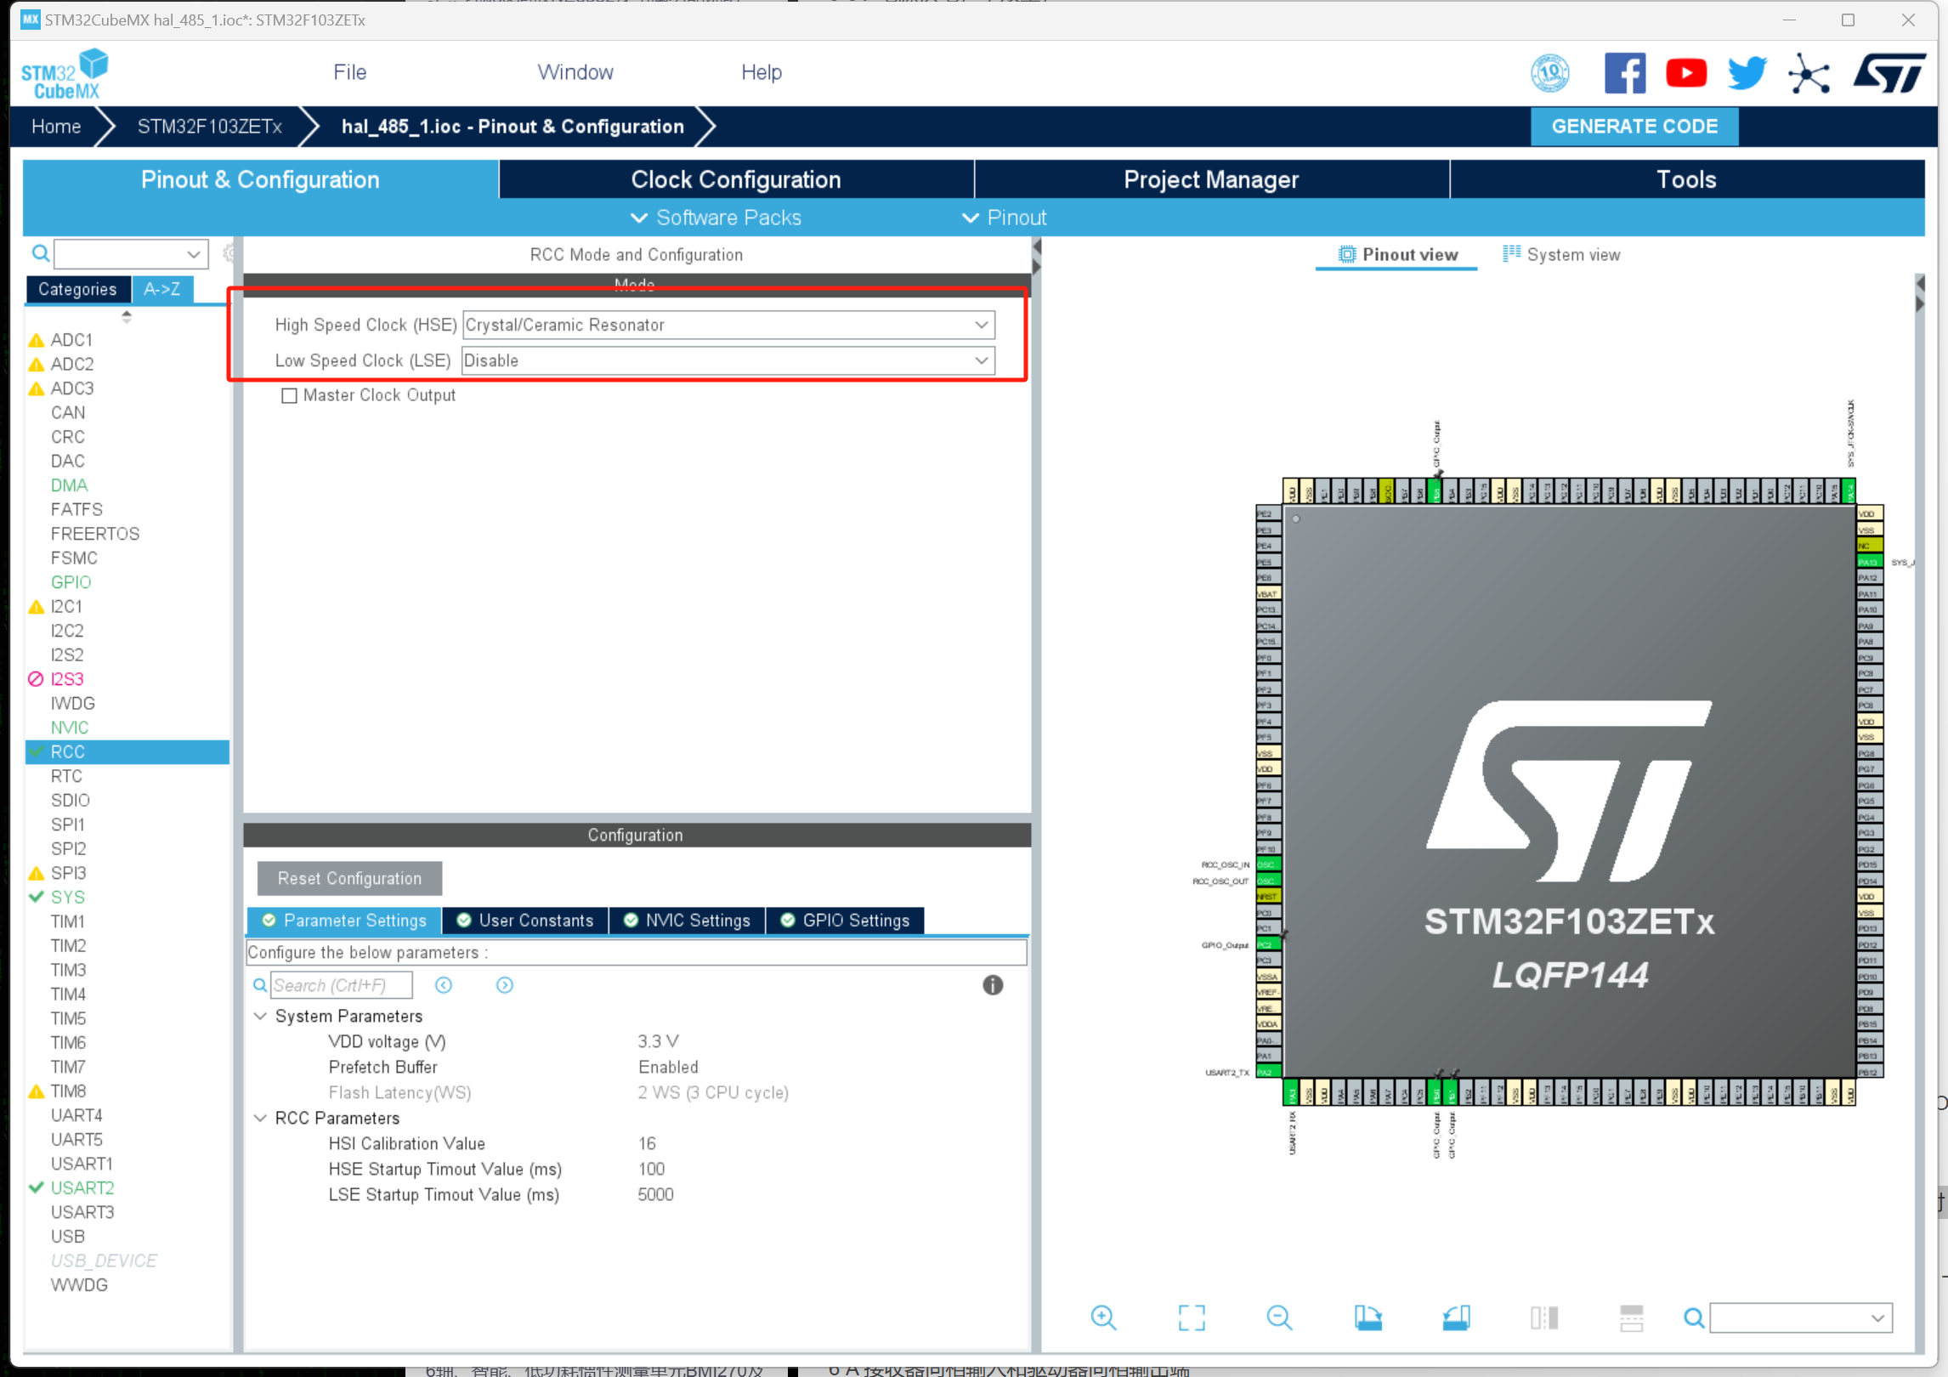The height and width of the screenshot is (1377, 1948).
Task: Switch peripheral list to A->Z sorting
Action: click(161, 289)
